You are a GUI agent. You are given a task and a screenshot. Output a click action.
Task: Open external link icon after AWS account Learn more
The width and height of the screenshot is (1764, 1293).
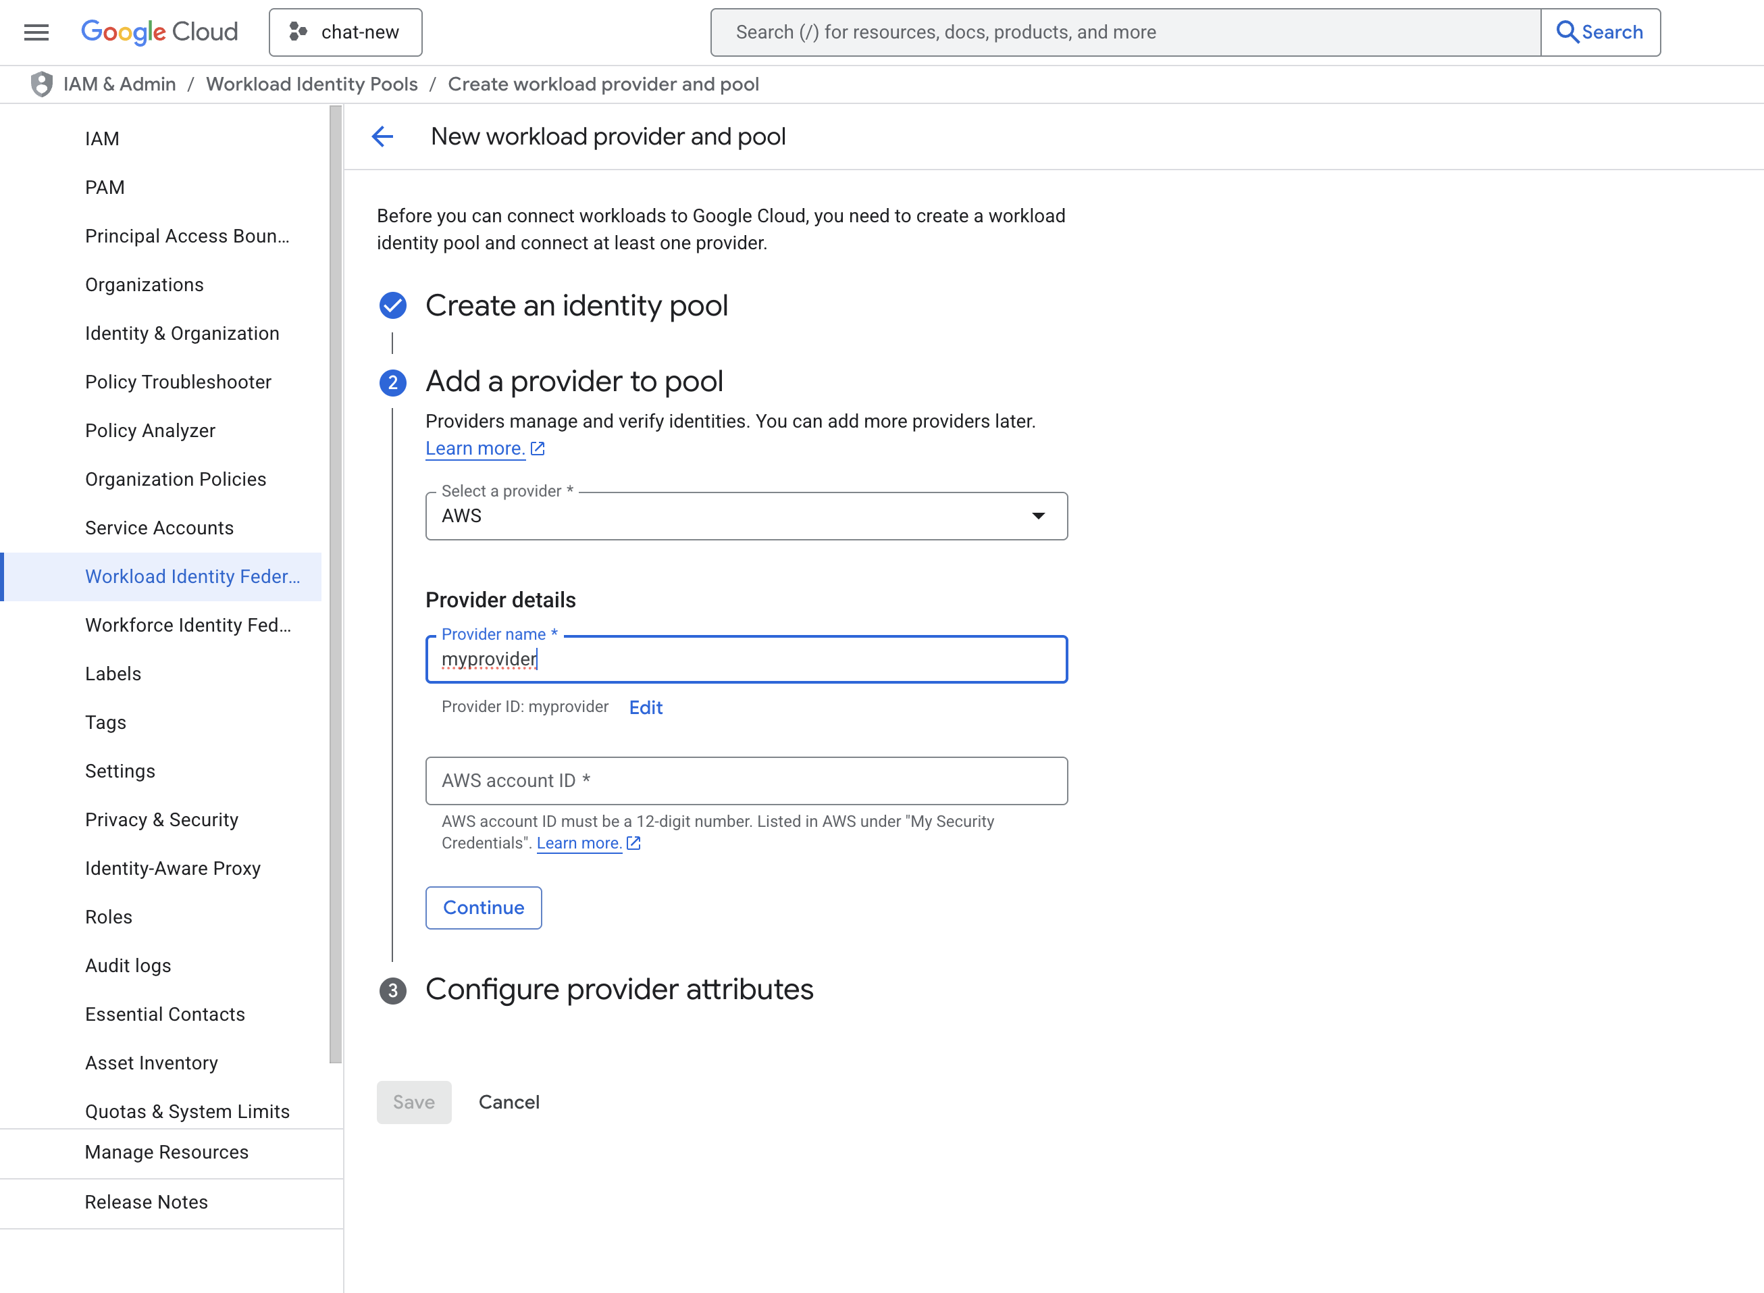[633, 843]
